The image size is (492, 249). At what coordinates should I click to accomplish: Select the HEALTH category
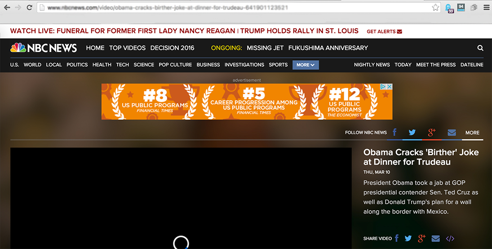[x=102, y=65]
